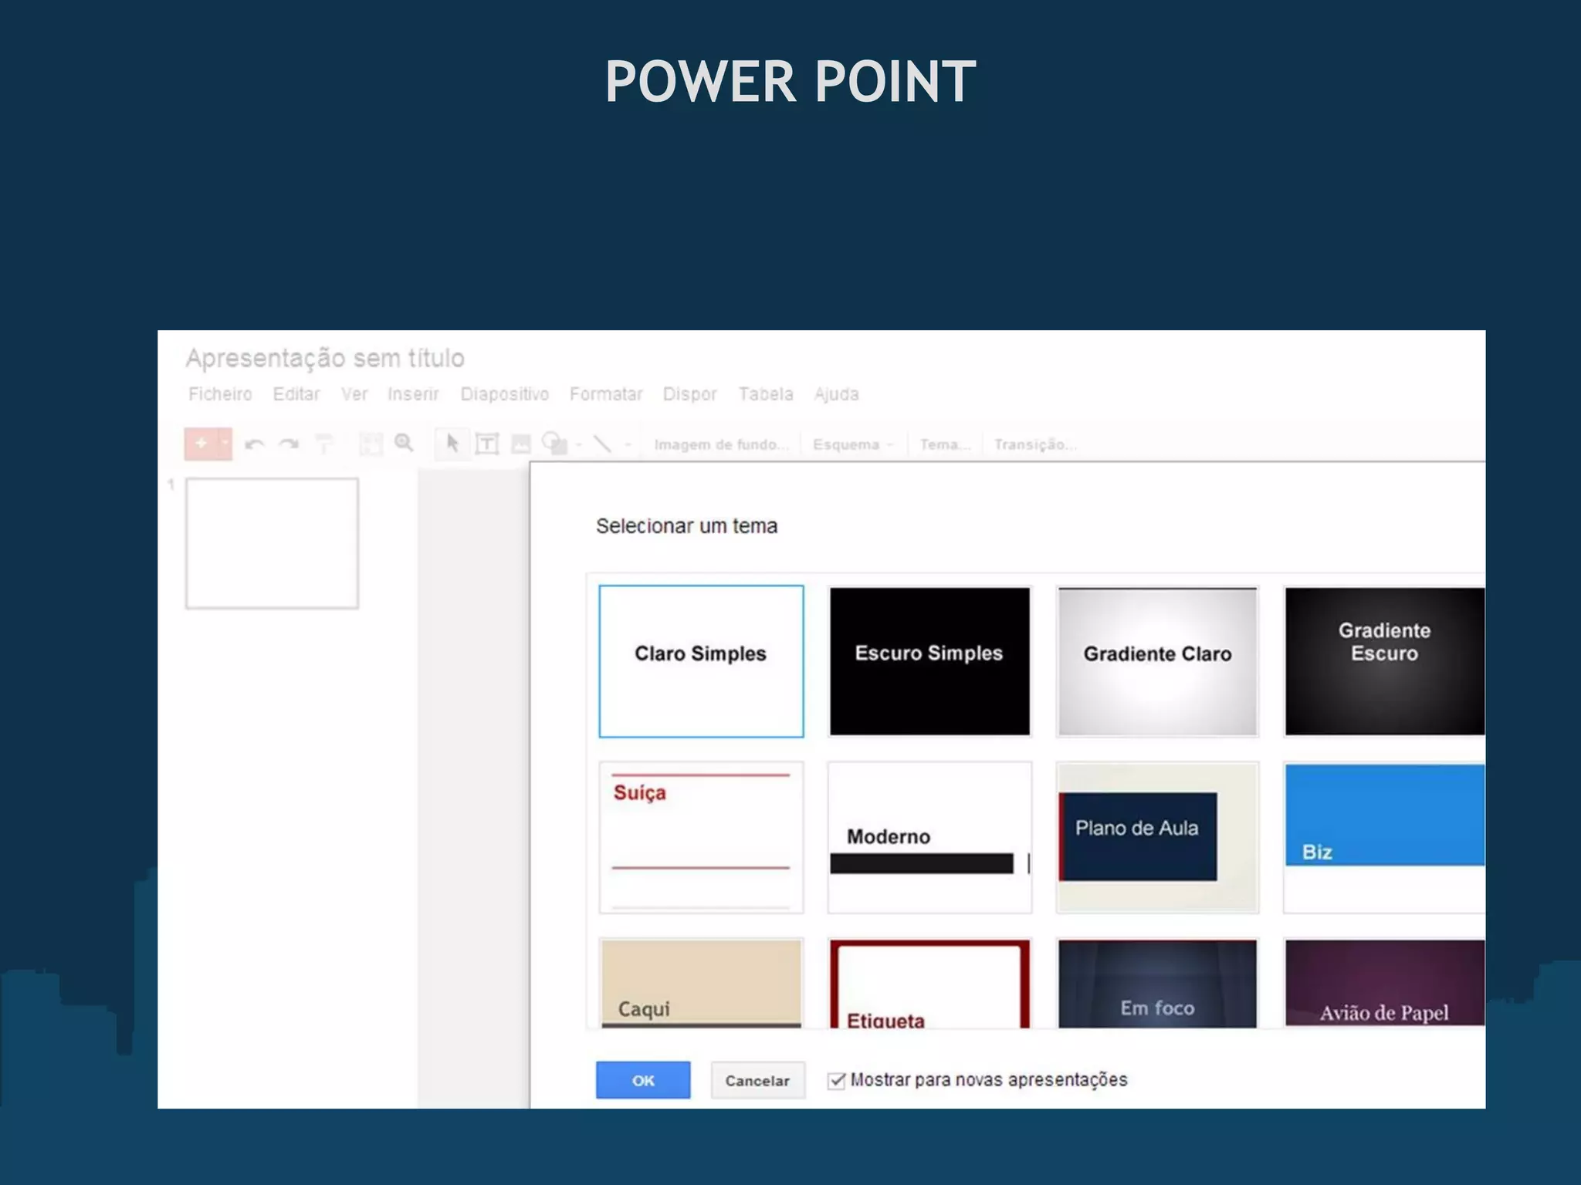The image size is (1581, 1185).
Task: Open the Tabela menu
Action: [x=766, y=394]
